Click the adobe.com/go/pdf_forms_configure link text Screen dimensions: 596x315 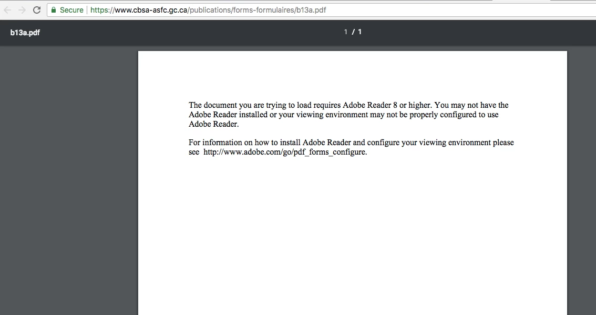pyautogui.click(x=285, y=152)
